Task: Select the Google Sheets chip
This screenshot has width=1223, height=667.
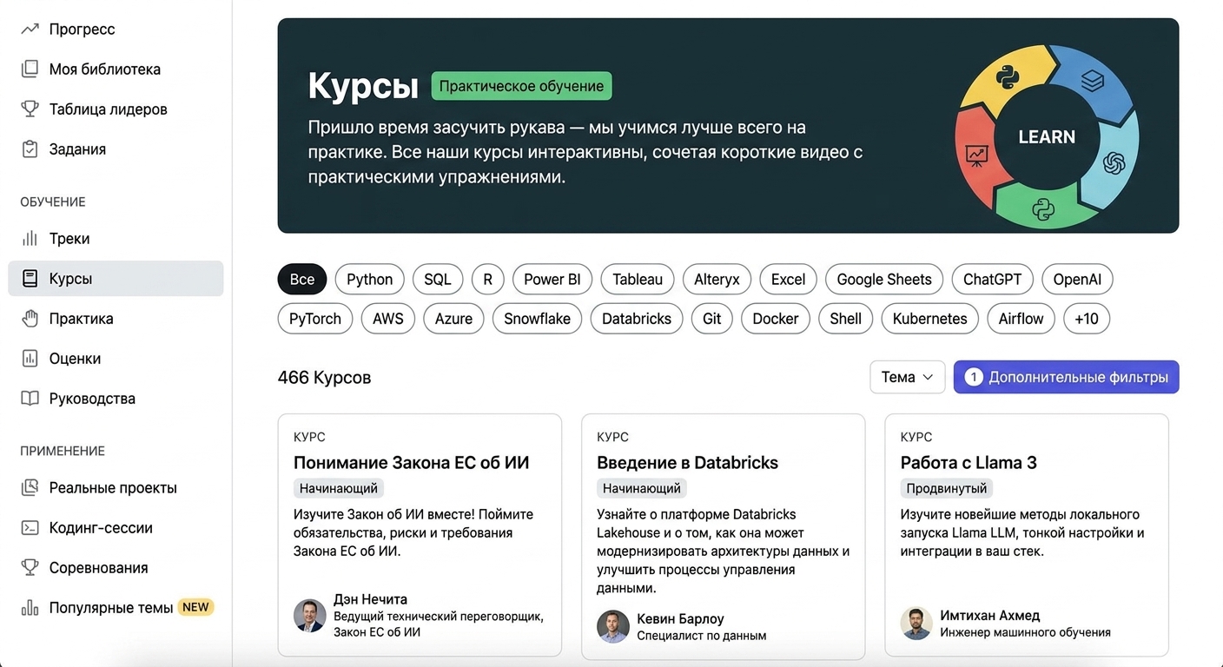Action: (x=884, y=279)
